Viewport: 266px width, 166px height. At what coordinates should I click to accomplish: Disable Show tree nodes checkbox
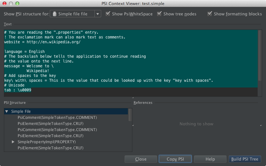click(x=159, y=14)
